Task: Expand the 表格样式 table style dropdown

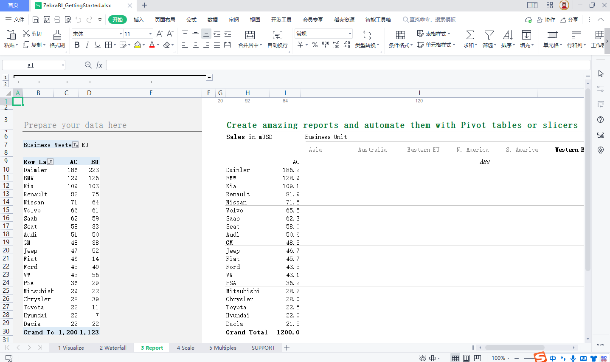Action: (449, 34)
